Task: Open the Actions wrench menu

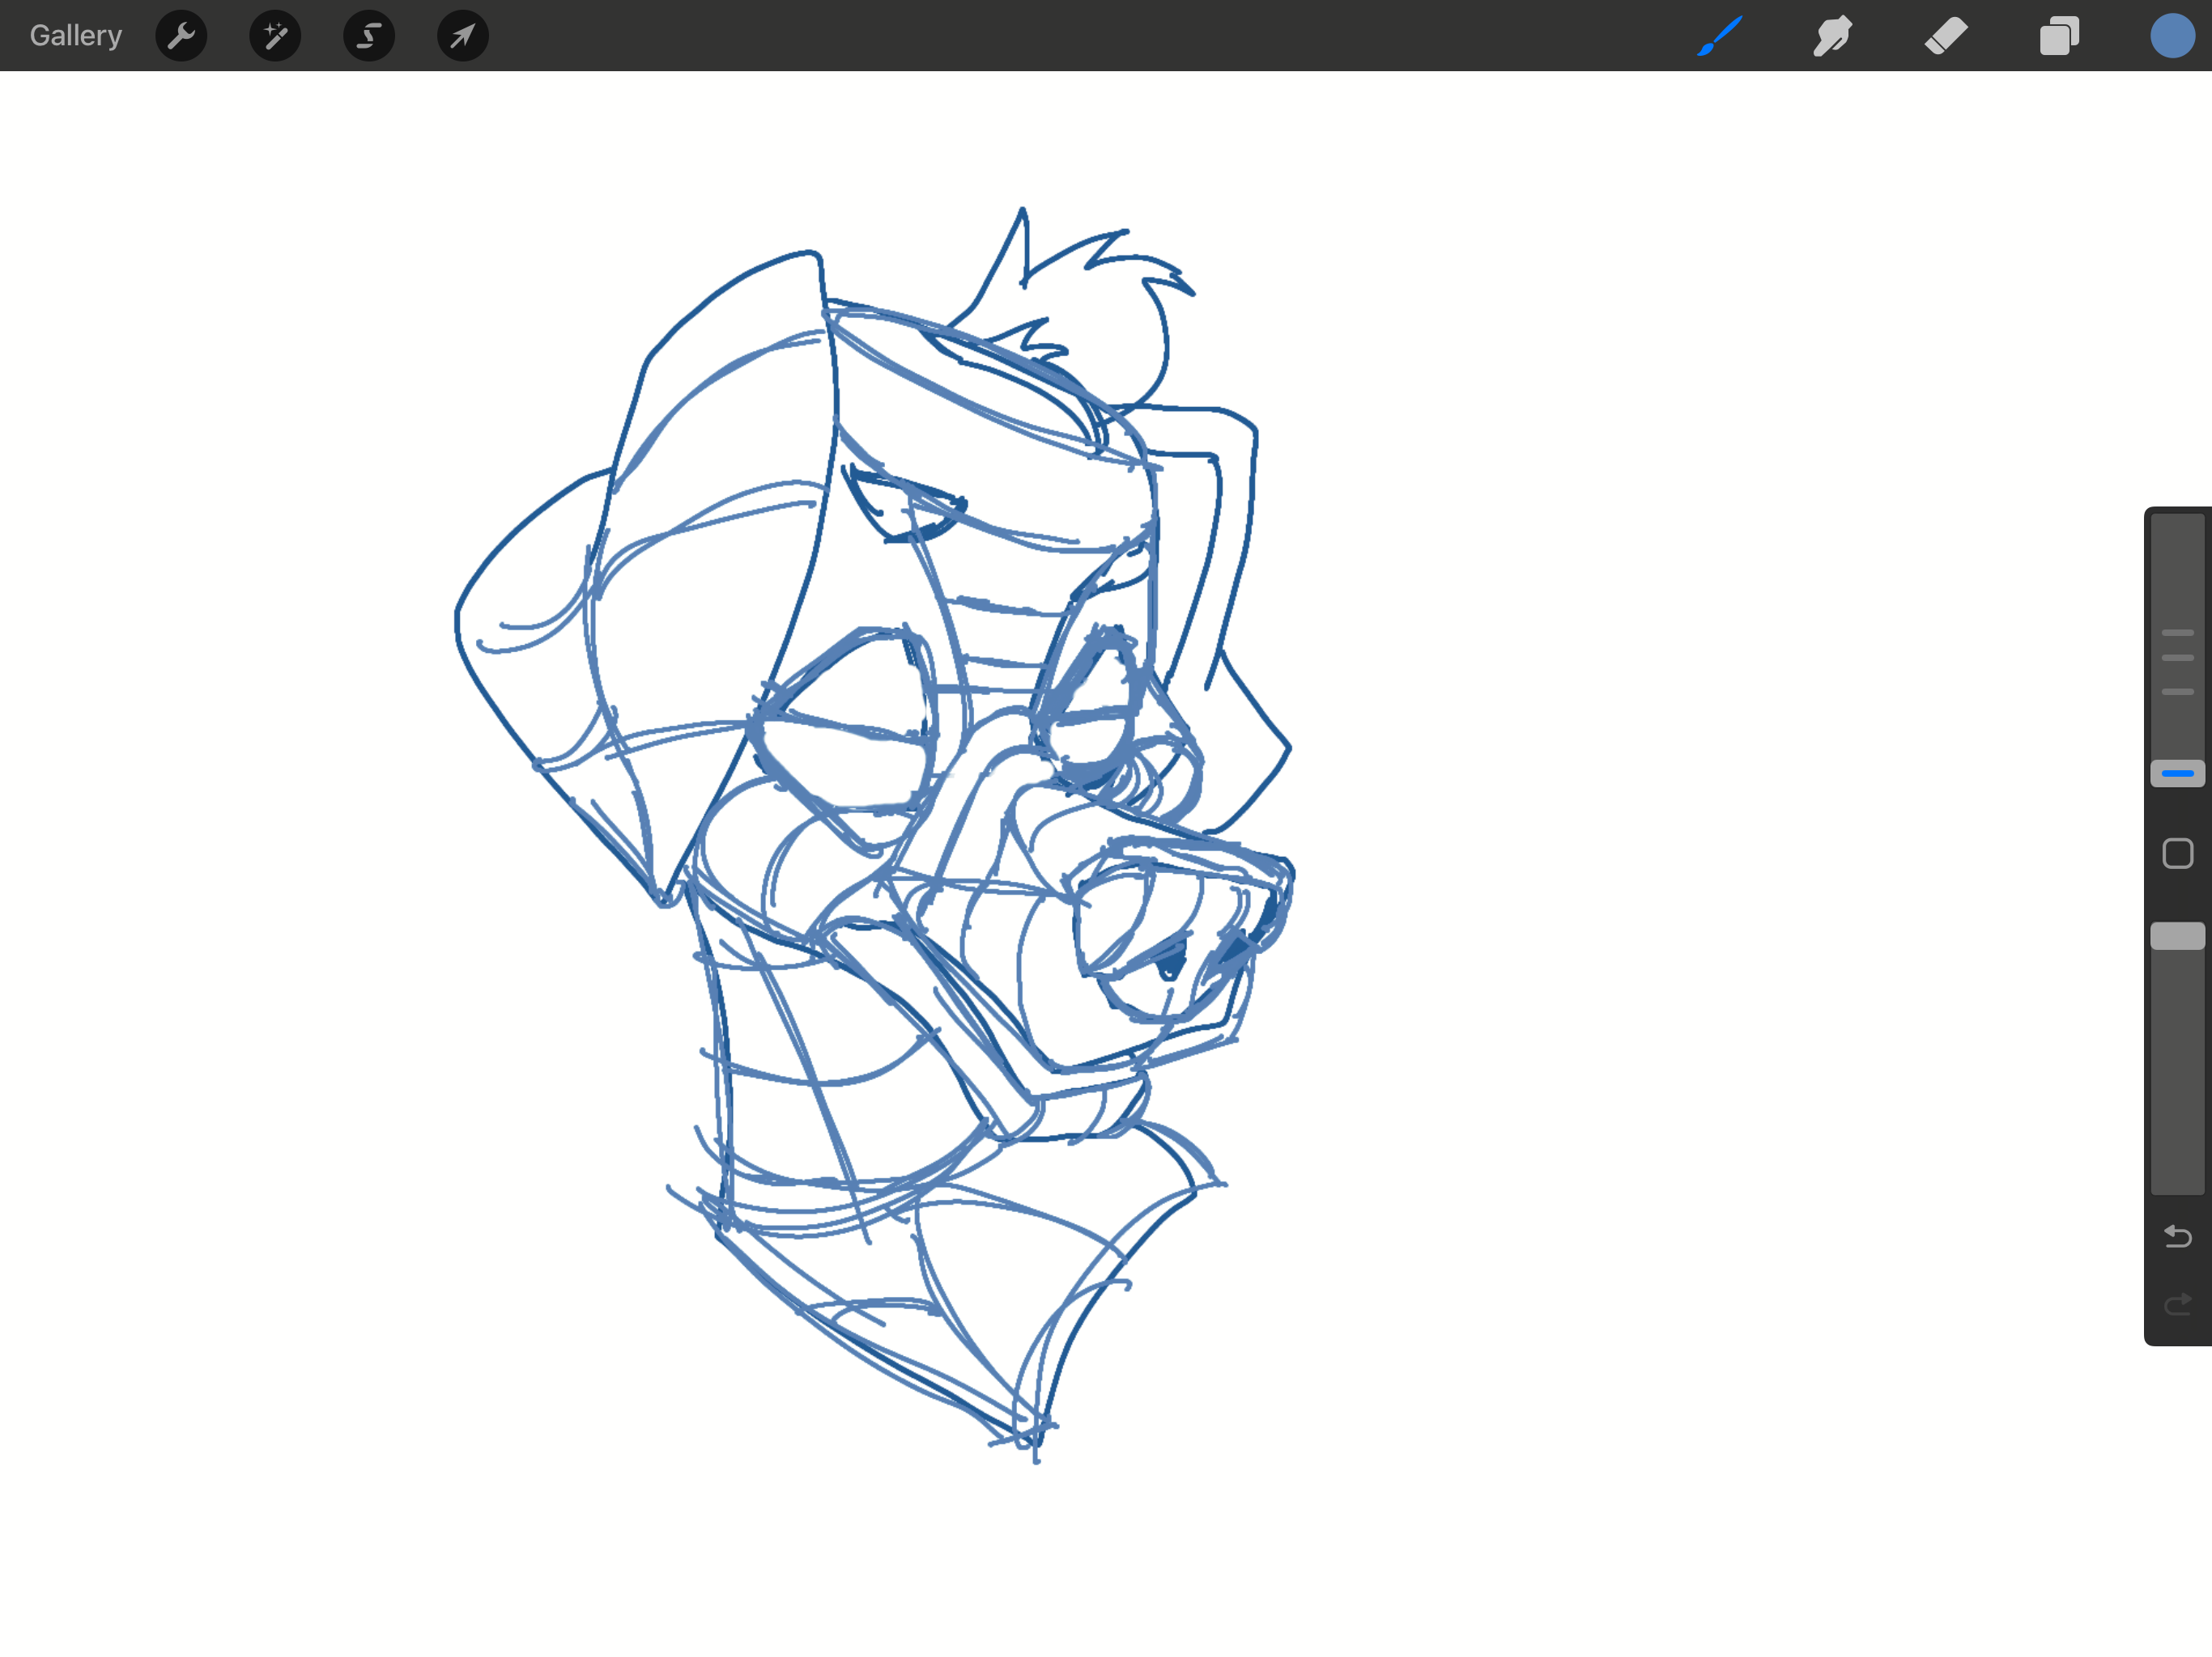Action: (181, 36)
